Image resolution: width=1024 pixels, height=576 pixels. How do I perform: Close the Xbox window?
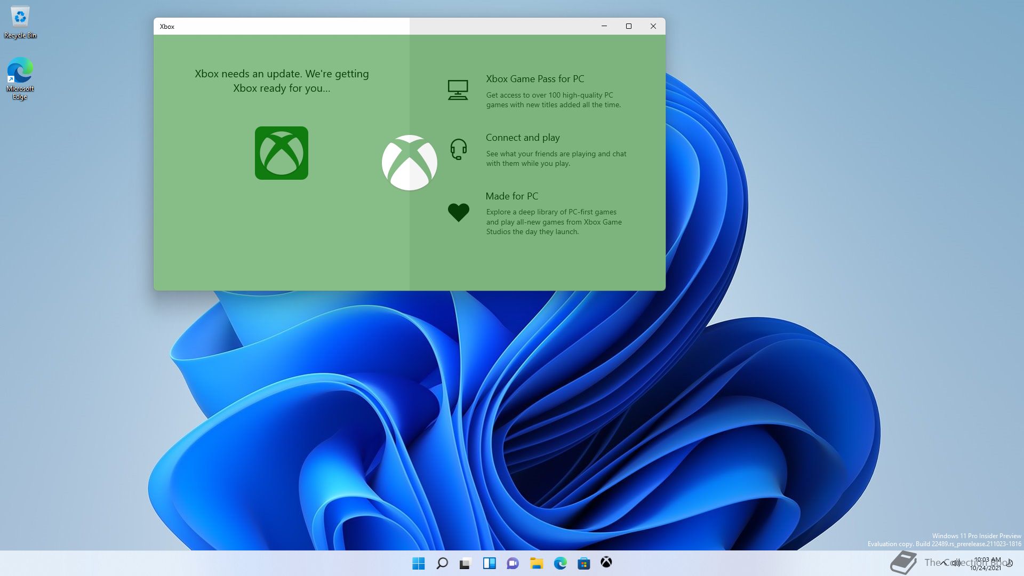coord(653,26)
